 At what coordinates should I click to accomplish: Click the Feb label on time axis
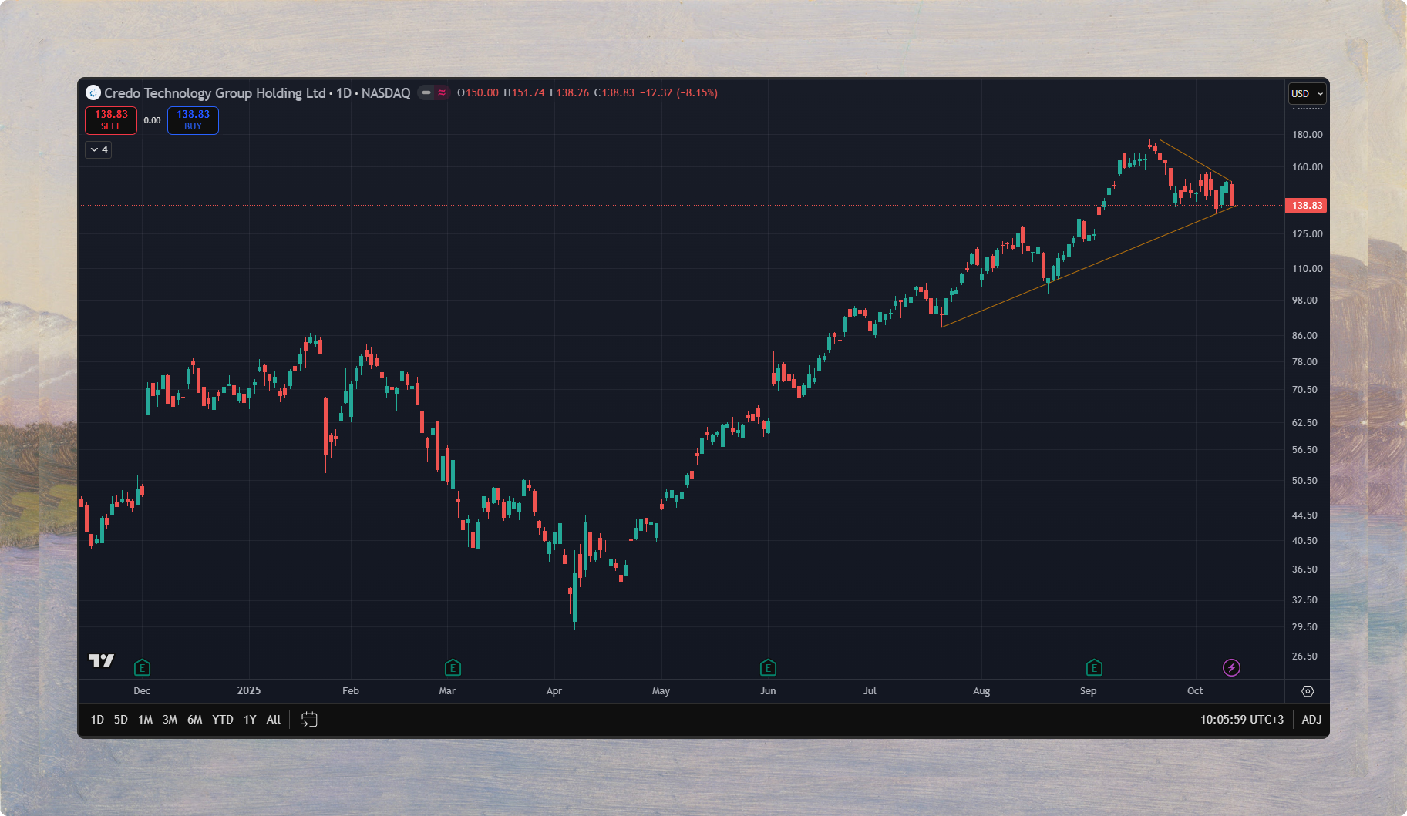point(351,690)
